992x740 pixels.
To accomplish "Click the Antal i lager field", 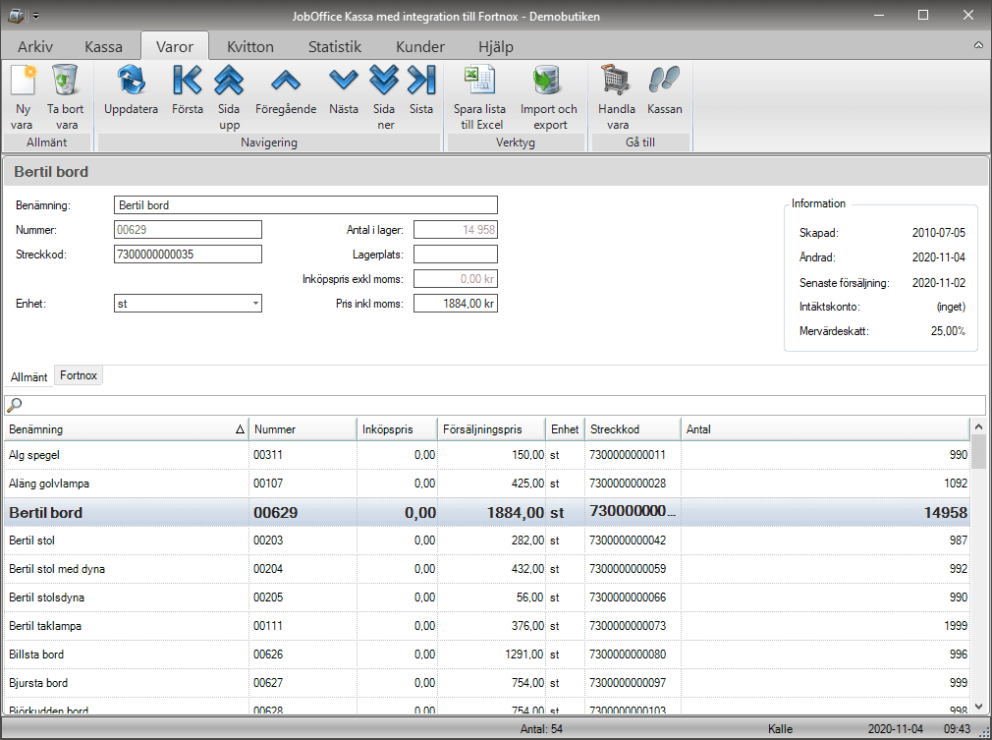I will click(x=456, y=230).
